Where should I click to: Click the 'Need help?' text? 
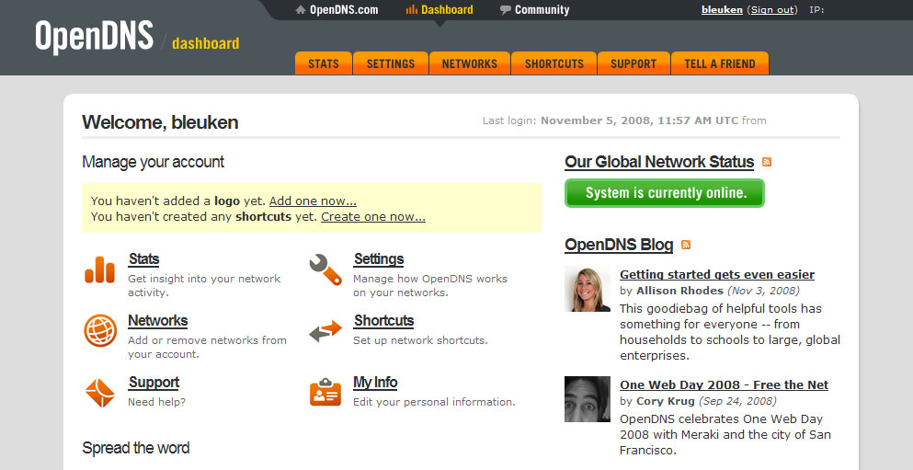pyautogui.click(x=156, y=402)
